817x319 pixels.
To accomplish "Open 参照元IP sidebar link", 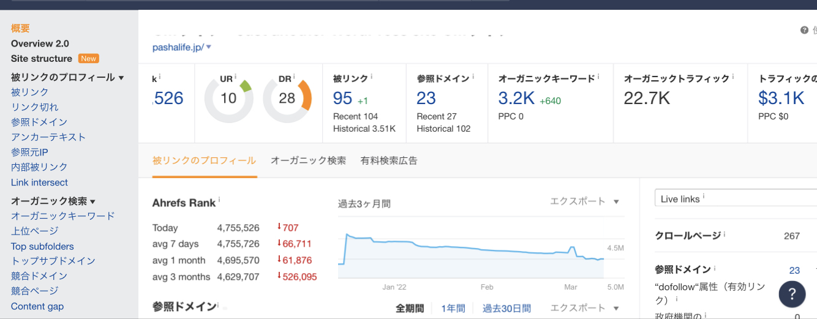I will click(29, 152).
